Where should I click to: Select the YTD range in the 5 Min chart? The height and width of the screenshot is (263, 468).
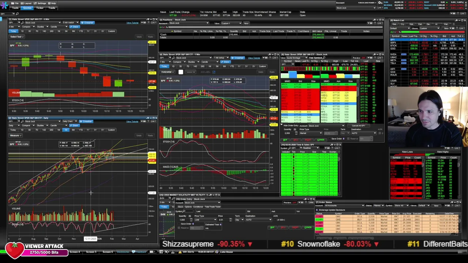pos(81,31)
